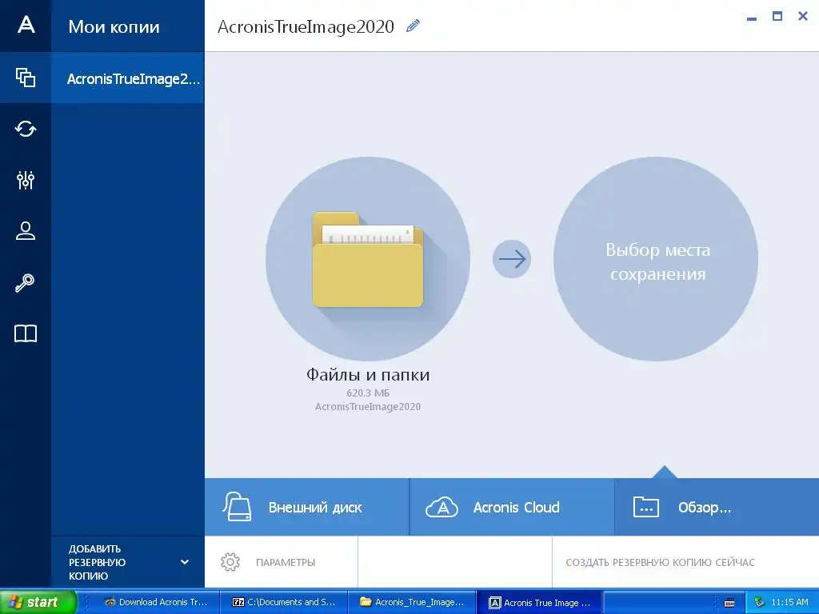
Task: Click the AcronisTrueImage2020 caption under the folder
Action: [x=368, y=406]
